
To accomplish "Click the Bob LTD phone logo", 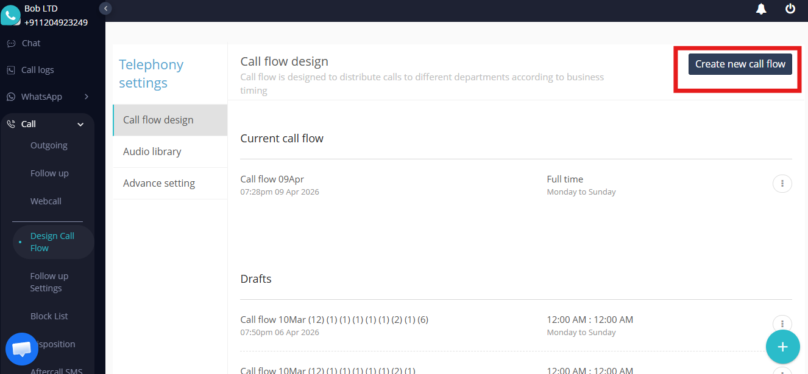I will pyautogui.click(x=10, y=15).
